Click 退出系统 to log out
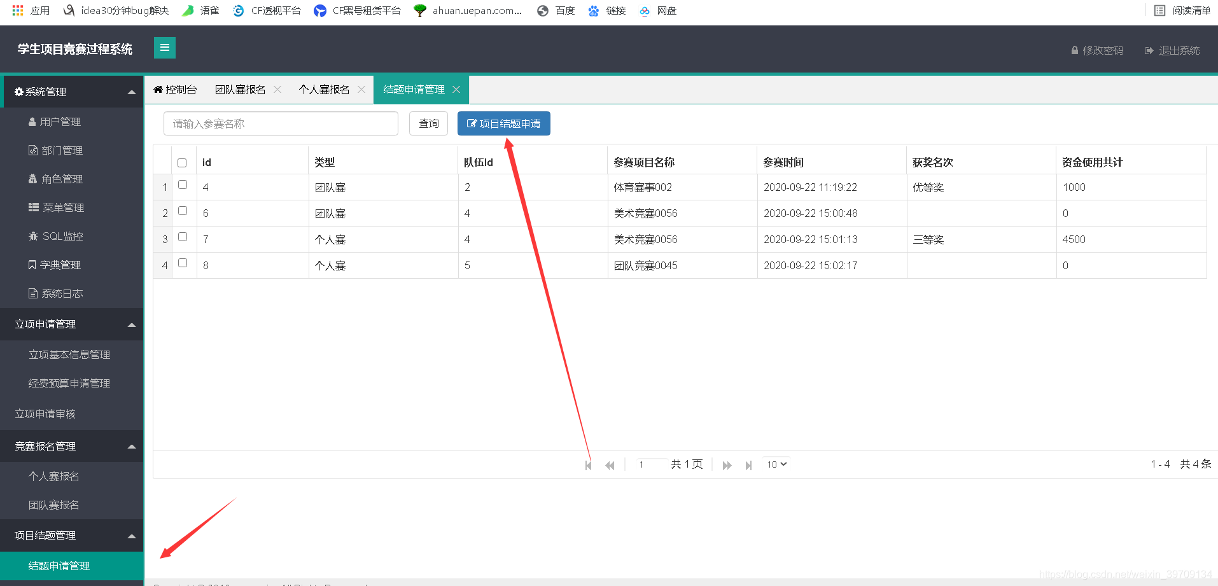The image size is (1218, 586). pos(1172,50)
